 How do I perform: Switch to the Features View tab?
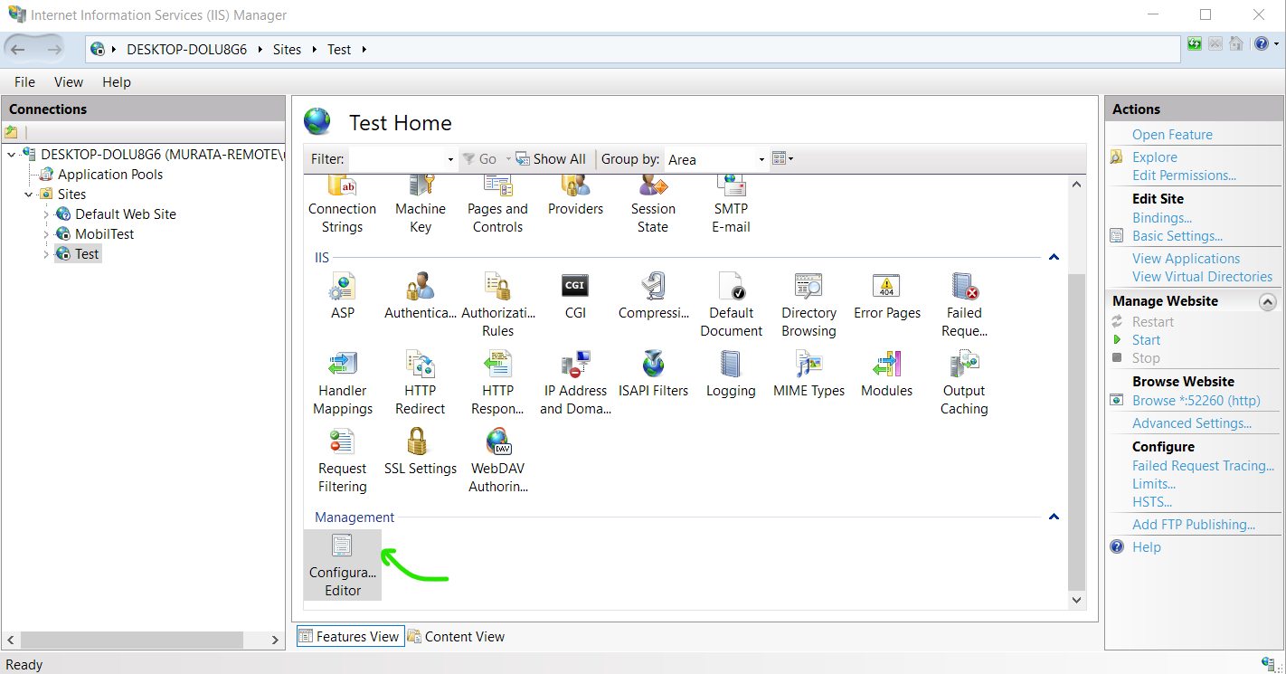[x=349, y=636]
